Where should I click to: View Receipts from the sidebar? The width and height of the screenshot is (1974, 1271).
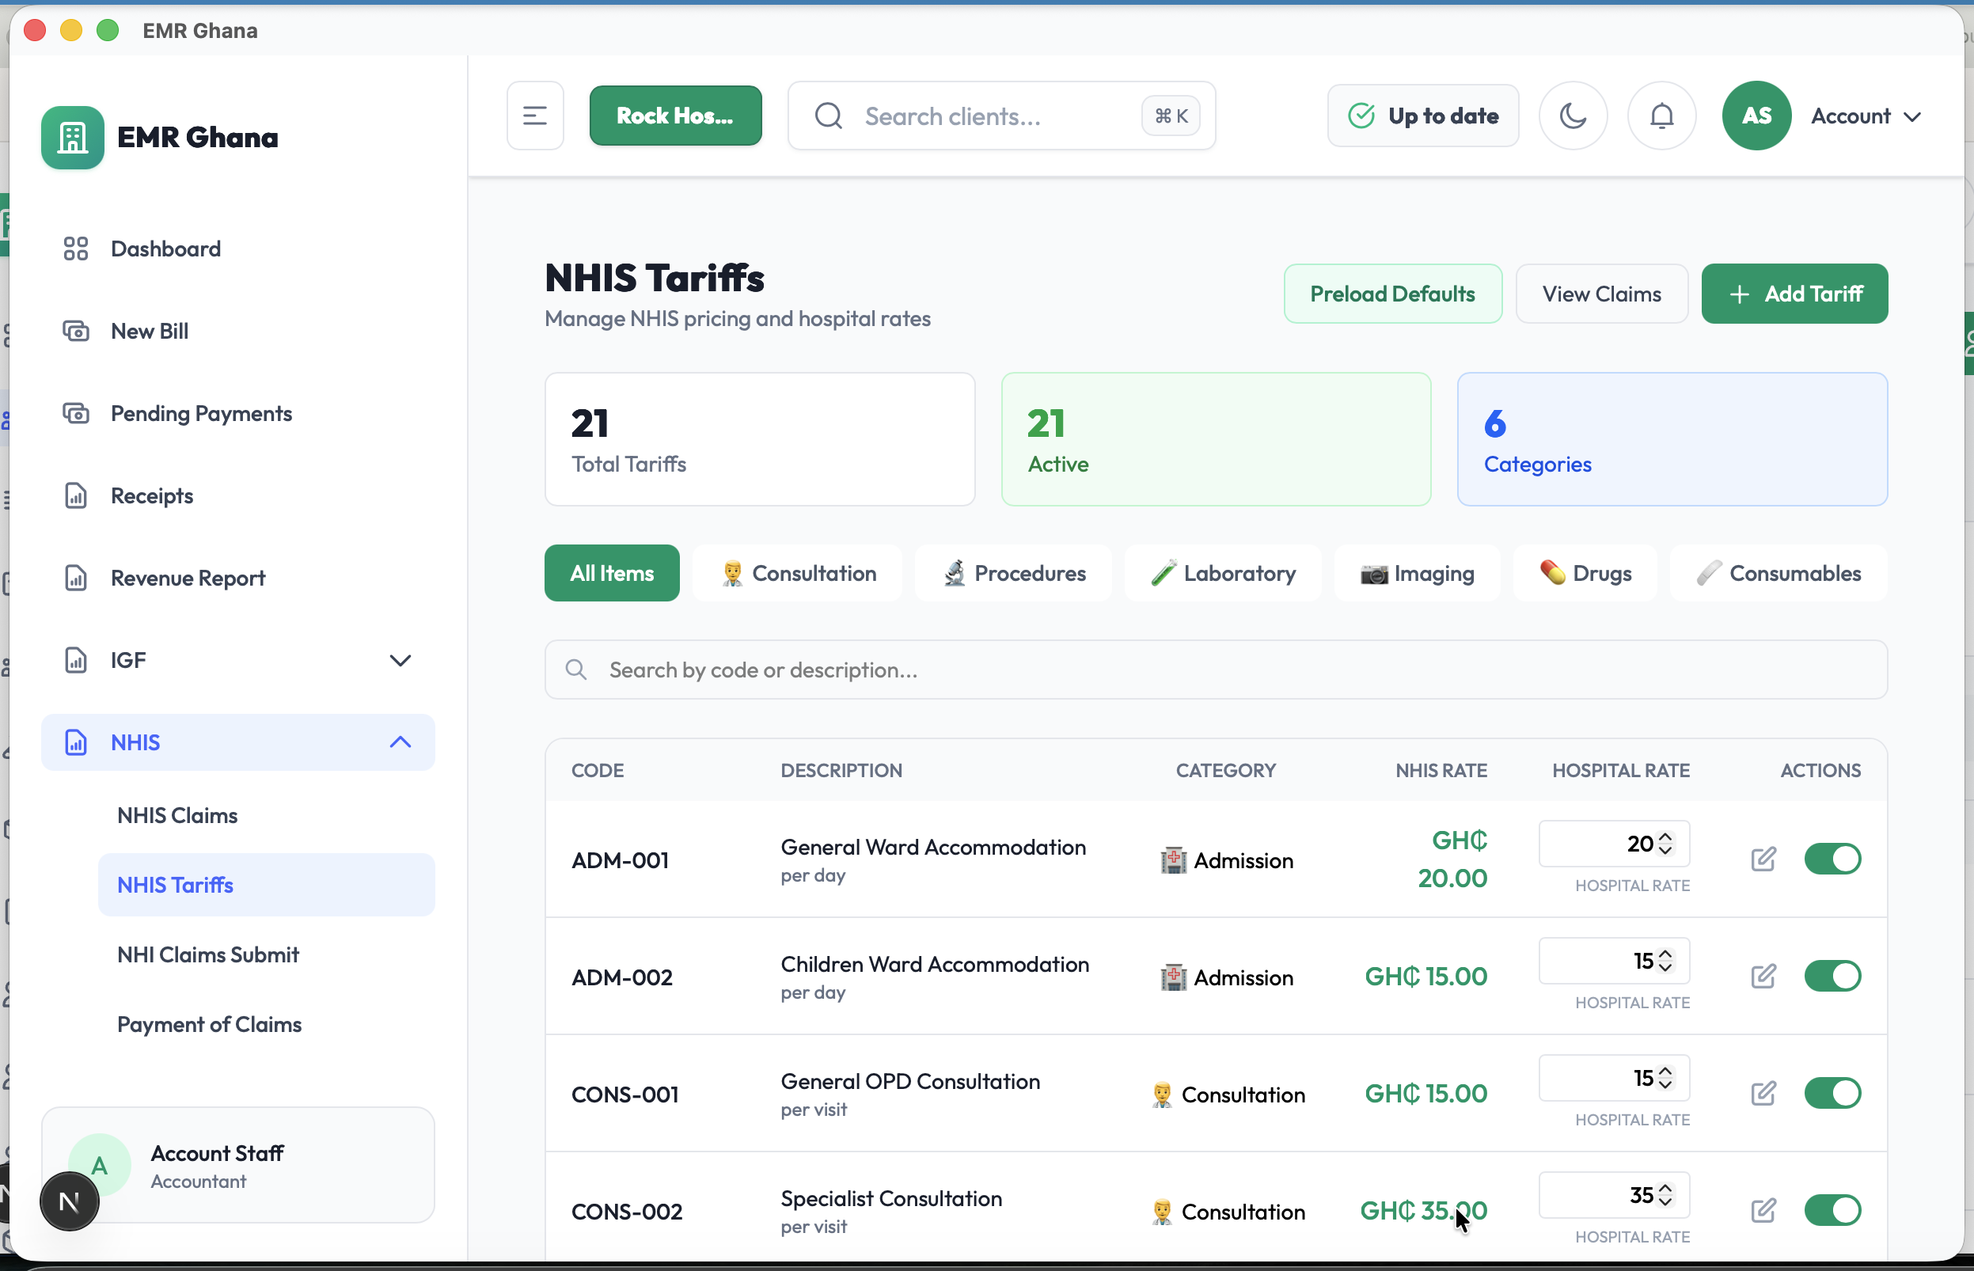151,495
